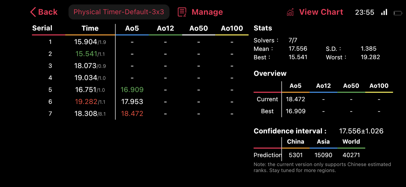Tap the Best Ao5 value 16.909 in Overview
The image size is (406, 187).
296,111
